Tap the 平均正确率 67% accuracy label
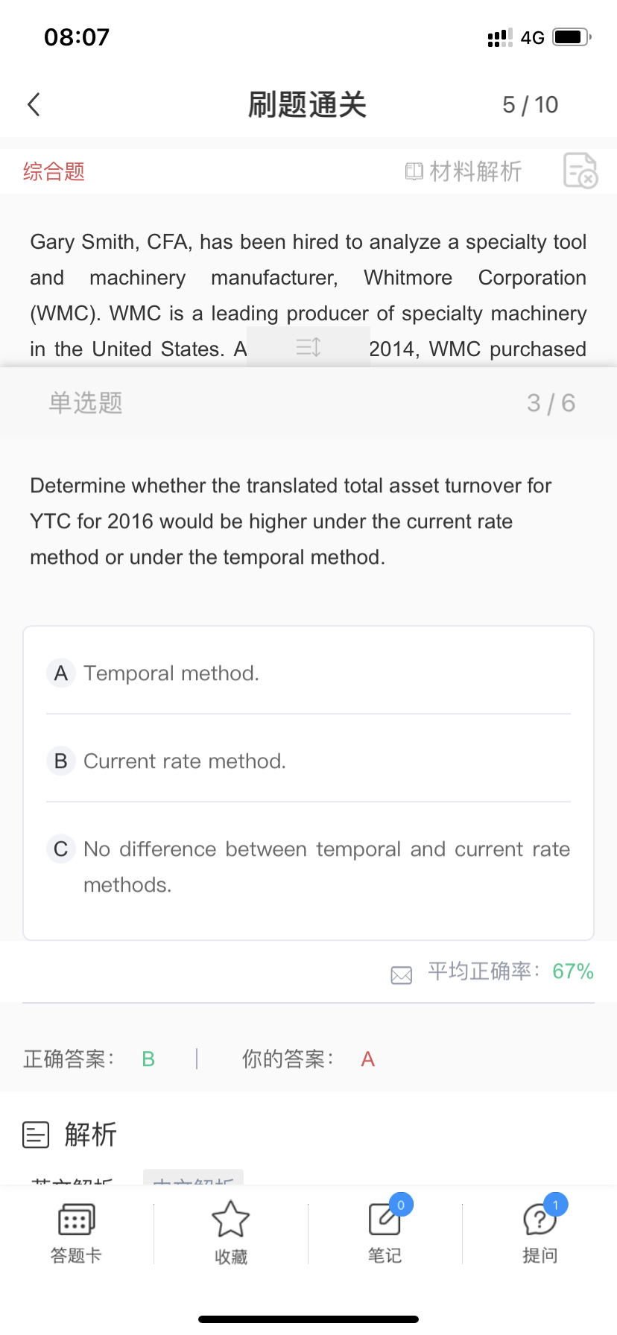 click(x=510, y=971)
